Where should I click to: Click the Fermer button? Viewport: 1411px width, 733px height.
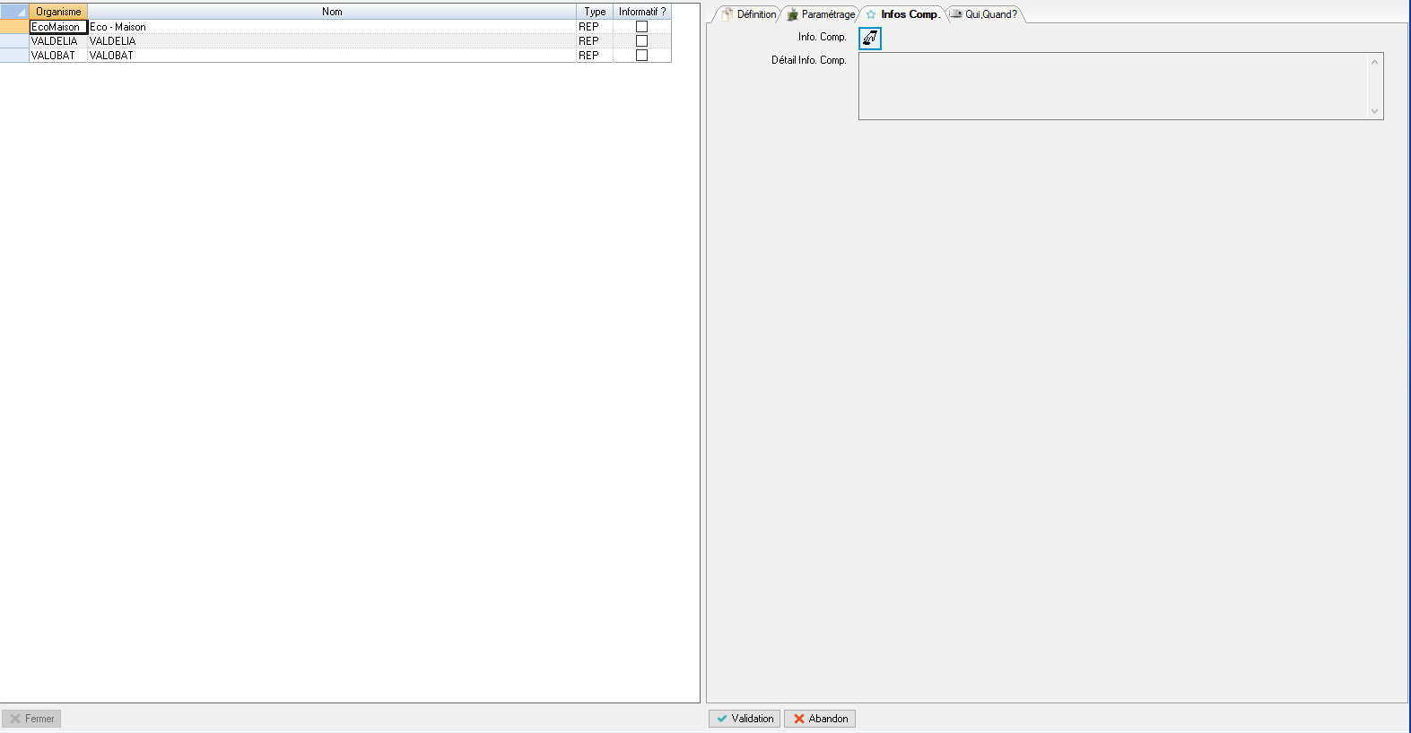point(31,719)
